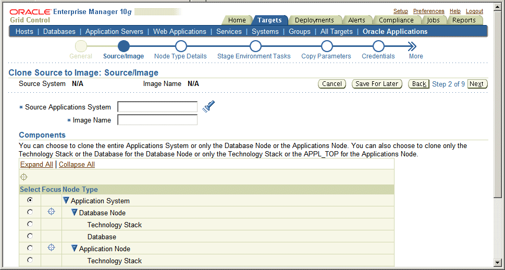Click the scrollbar down arrow
The image size is (505, 270).
tap(498, 262)
